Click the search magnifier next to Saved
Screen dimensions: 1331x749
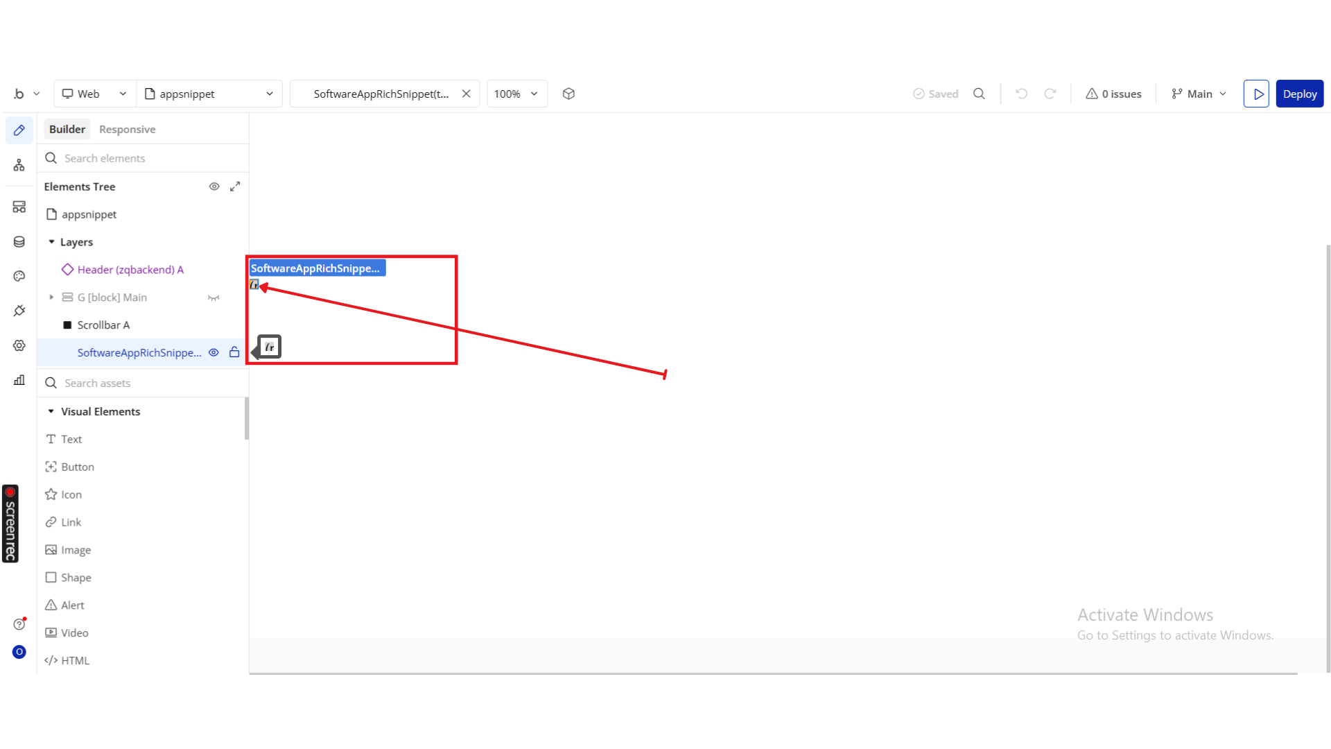tap(979, 94)
